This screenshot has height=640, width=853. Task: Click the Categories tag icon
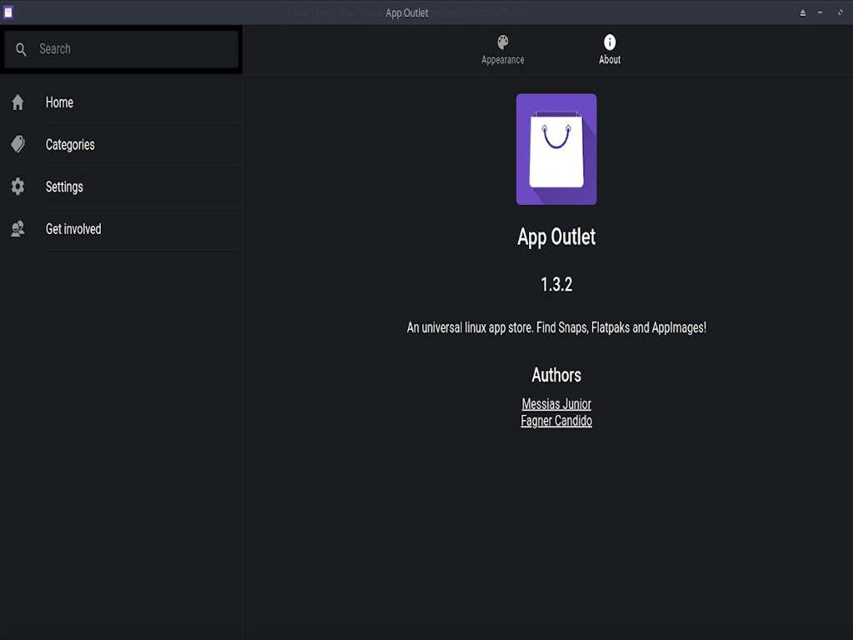pos(17,143)
